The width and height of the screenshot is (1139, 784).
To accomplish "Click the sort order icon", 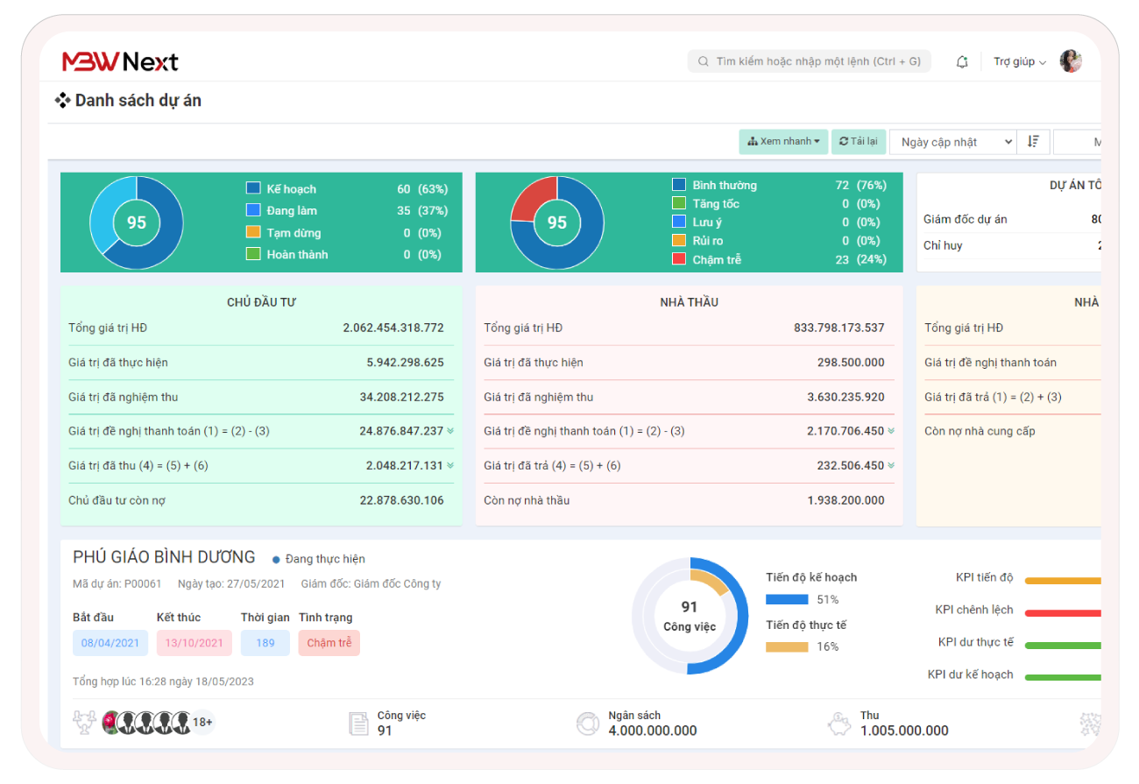I will [x=1033, y=142].
